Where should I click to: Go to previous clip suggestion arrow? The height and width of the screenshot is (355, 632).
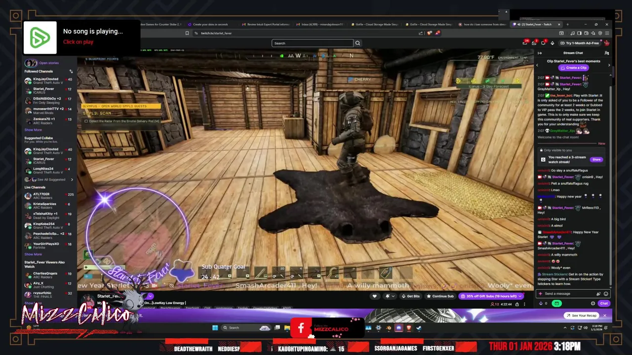(x=537, y=65)
